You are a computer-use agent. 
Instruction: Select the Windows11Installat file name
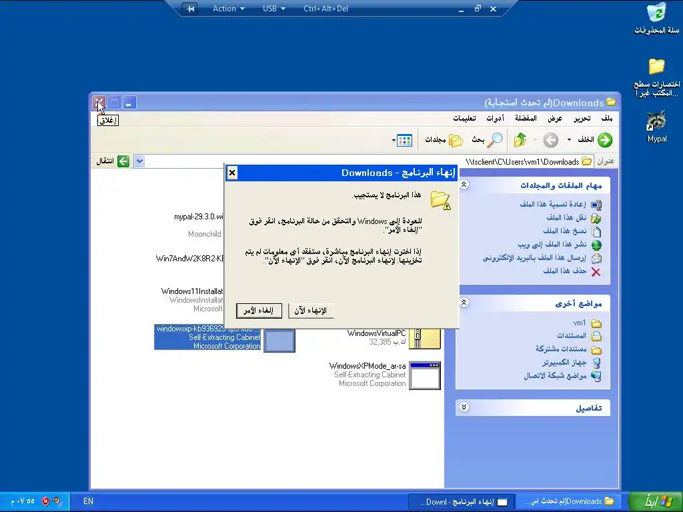click(192, 291)
